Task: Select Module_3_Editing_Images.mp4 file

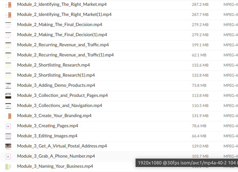Action: (x=47, y=136)
